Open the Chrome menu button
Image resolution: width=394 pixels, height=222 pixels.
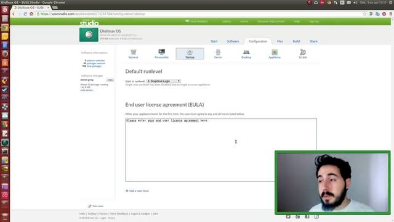(x=391, y=14)
